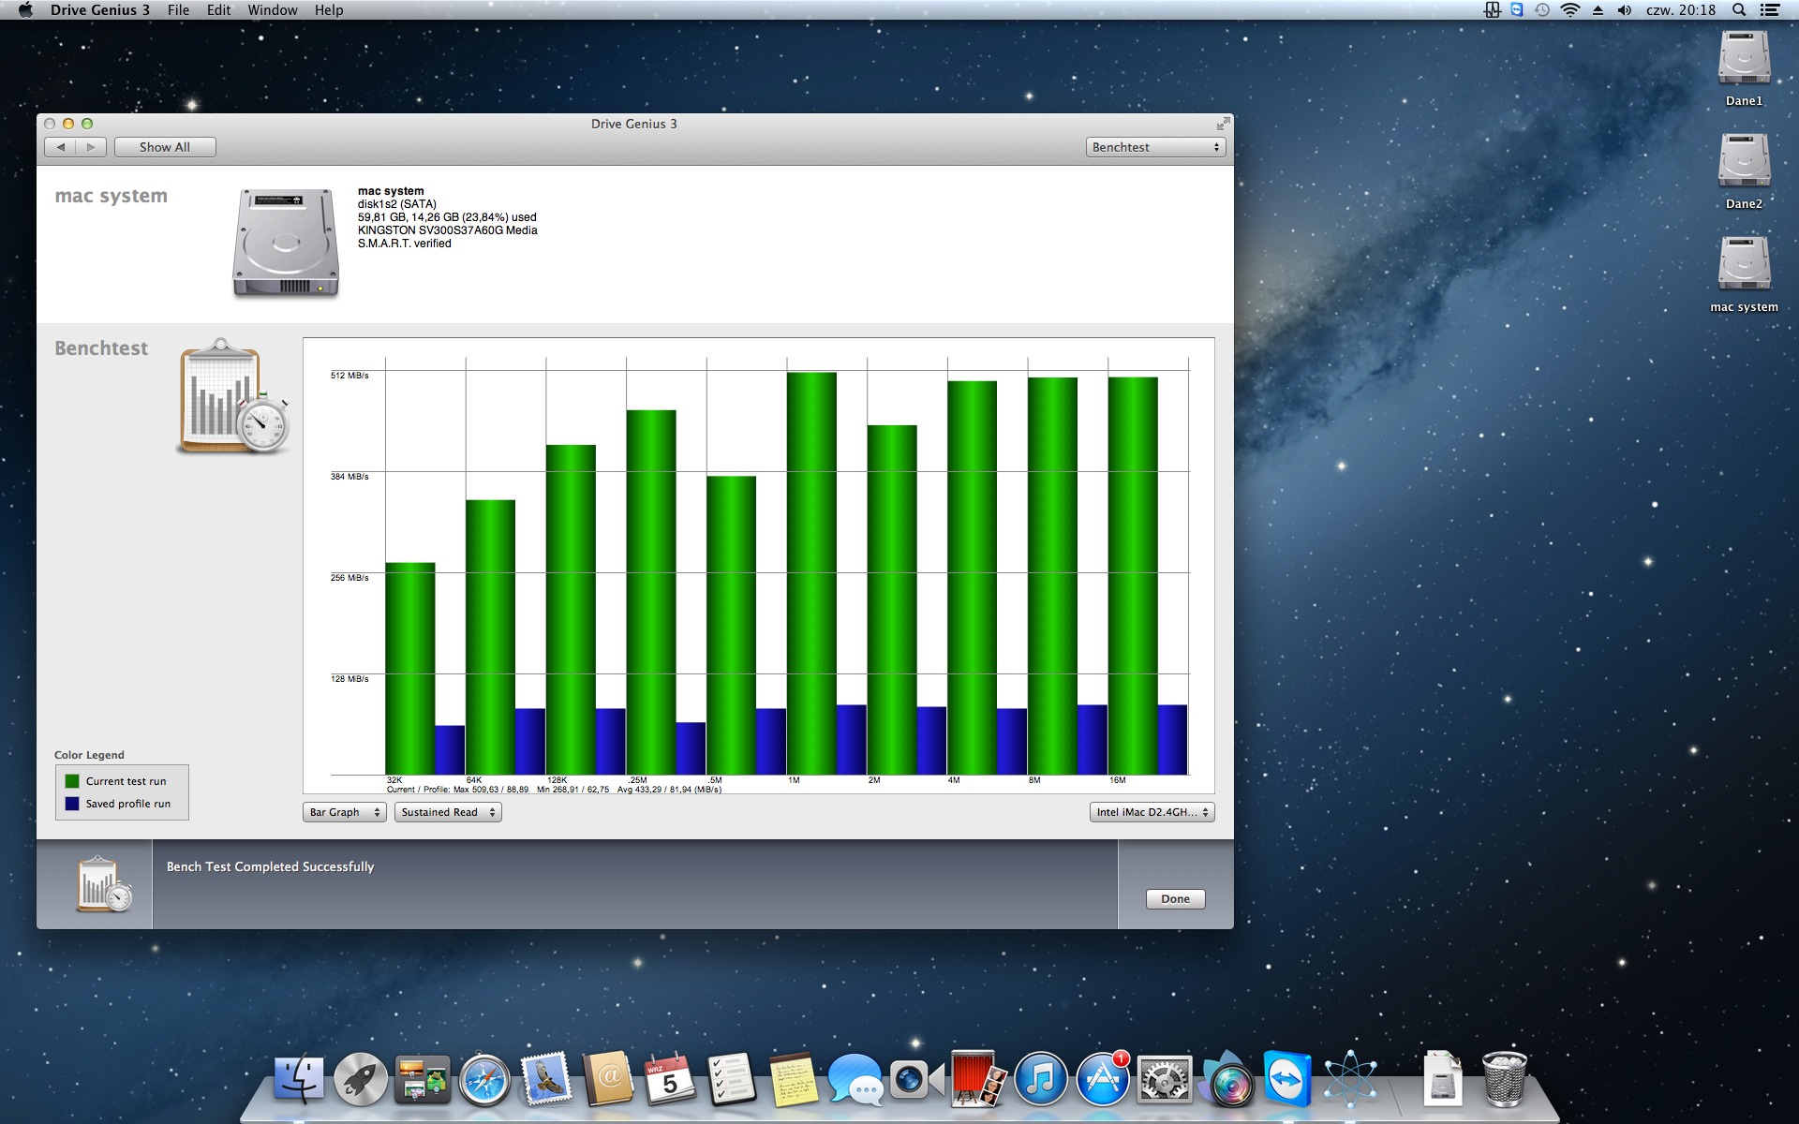
Task: Go back with the left arrow button
Action: pos(60,147)
